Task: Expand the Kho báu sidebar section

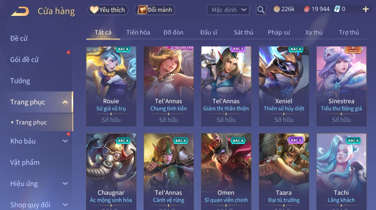Action: [x=65, y=141]
